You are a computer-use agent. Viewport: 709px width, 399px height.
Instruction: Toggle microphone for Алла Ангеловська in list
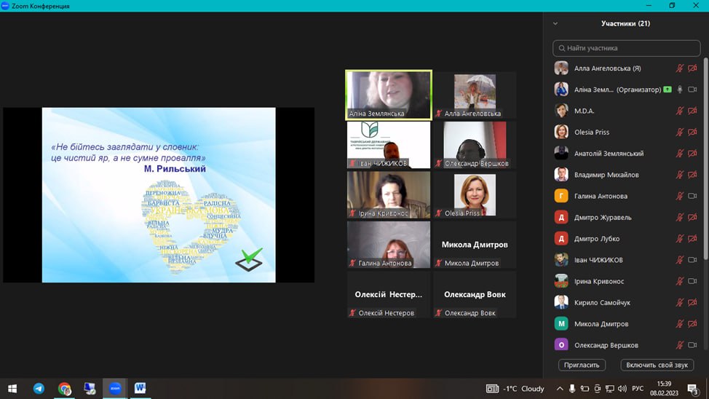tap(680, 68)
